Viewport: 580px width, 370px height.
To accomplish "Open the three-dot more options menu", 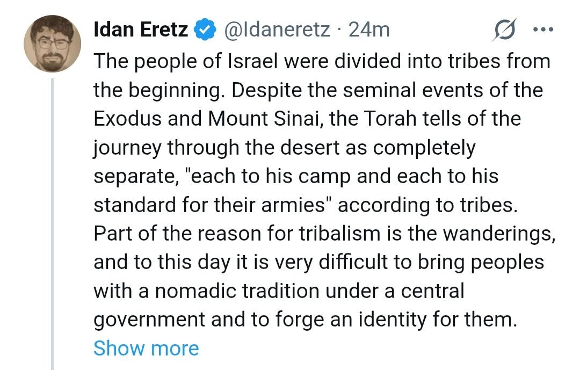I will click(x=544, y=30).
